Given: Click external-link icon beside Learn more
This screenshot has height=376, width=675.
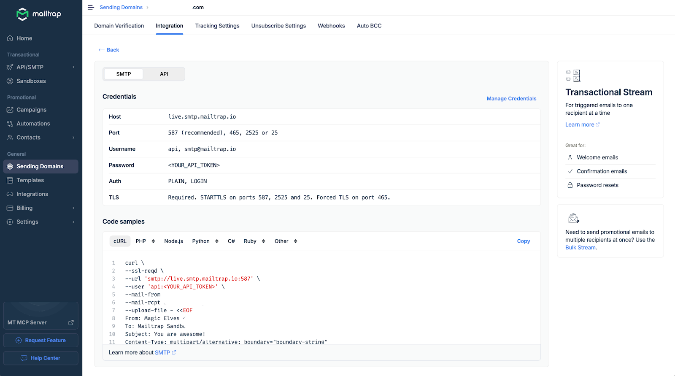Looking at the screenshot, I should coord(598,124).
